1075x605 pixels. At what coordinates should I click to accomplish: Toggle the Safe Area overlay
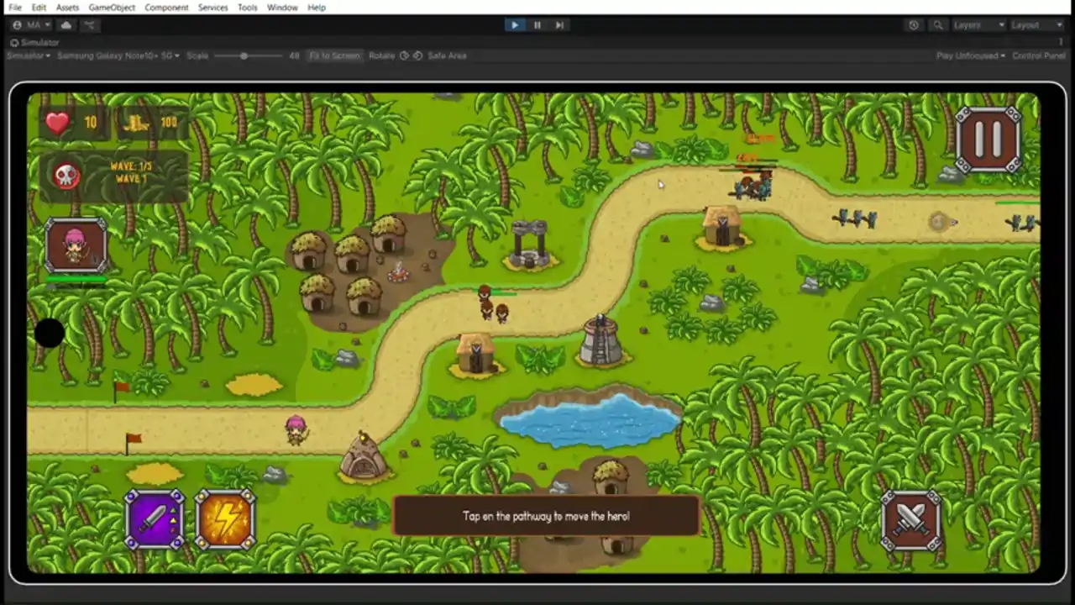coord(447,55)
